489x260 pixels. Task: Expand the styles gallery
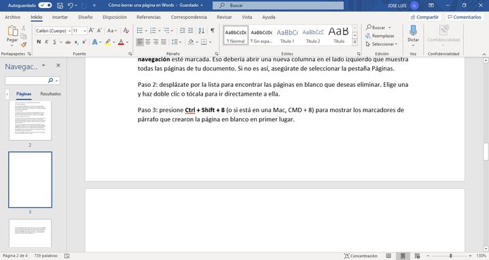point(355,42)
